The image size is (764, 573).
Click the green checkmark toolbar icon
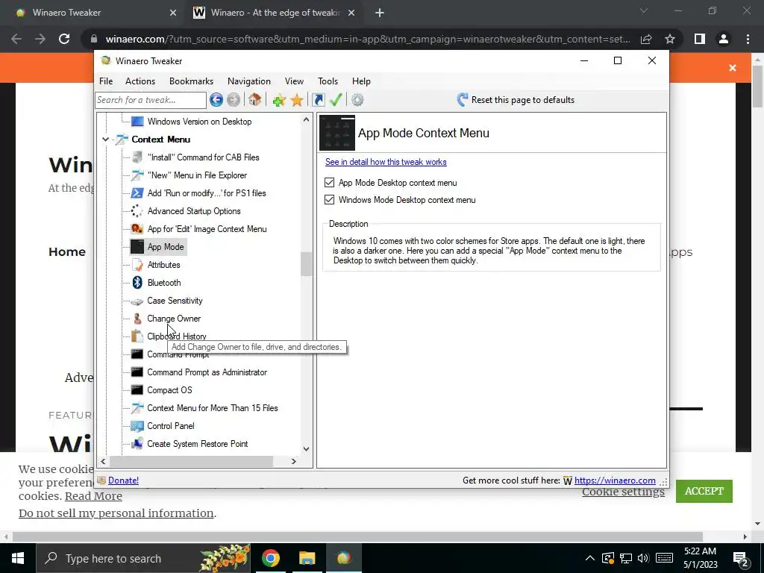pos(336,100)
